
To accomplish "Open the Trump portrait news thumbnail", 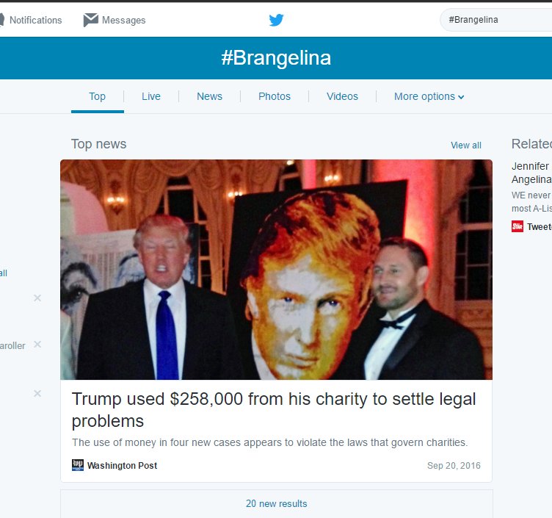I will pos(276,270).
